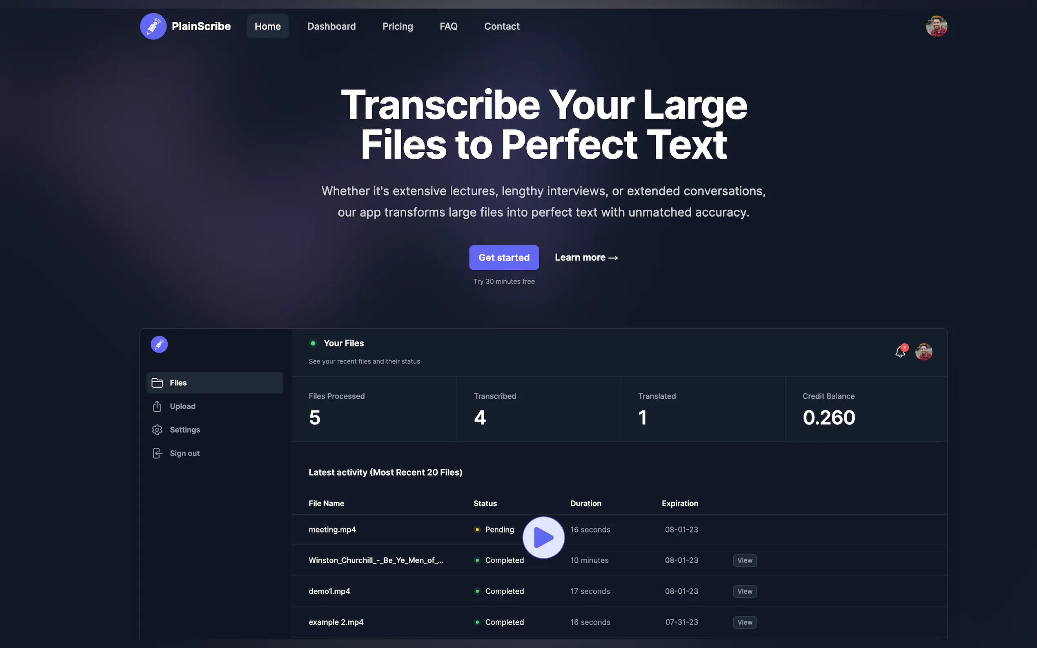Go to the Dashboard nav item
The image size is (1037, 648).
(332, 26)
